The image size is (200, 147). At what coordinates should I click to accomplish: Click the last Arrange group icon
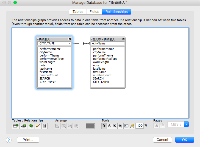click(x=76, y=126)
